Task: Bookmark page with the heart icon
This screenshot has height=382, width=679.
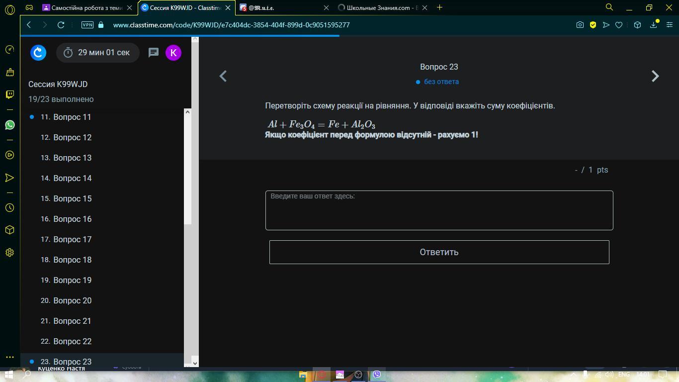Action: 619,24
